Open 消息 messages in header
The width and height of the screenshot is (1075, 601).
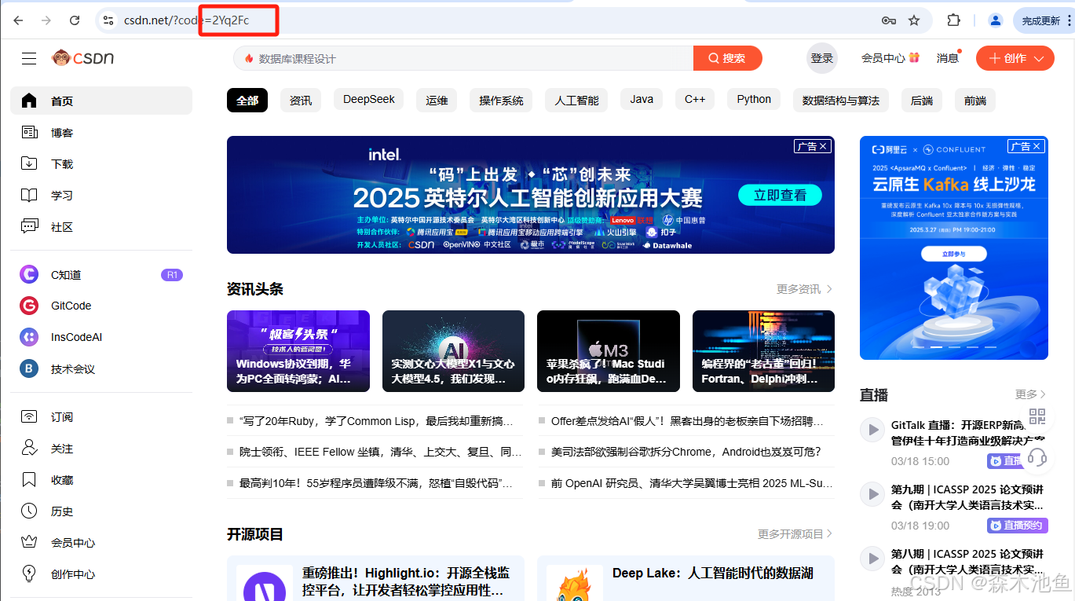(948, 58)
